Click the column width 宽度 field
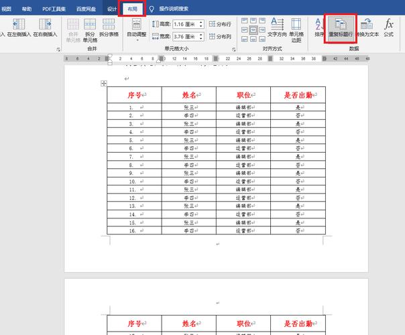 coord(186,36)
